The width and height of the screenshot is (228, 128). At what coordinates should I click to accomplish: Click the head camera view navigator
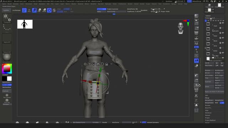[181, 28]
